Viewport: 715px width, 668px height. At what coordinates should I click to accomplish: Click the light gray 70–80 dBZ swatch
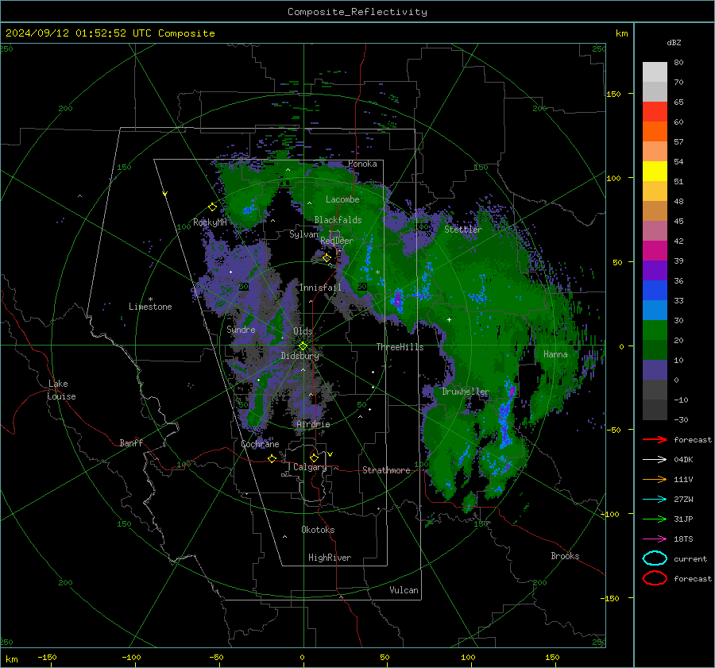pyautogui.click(x=655, y=71)
